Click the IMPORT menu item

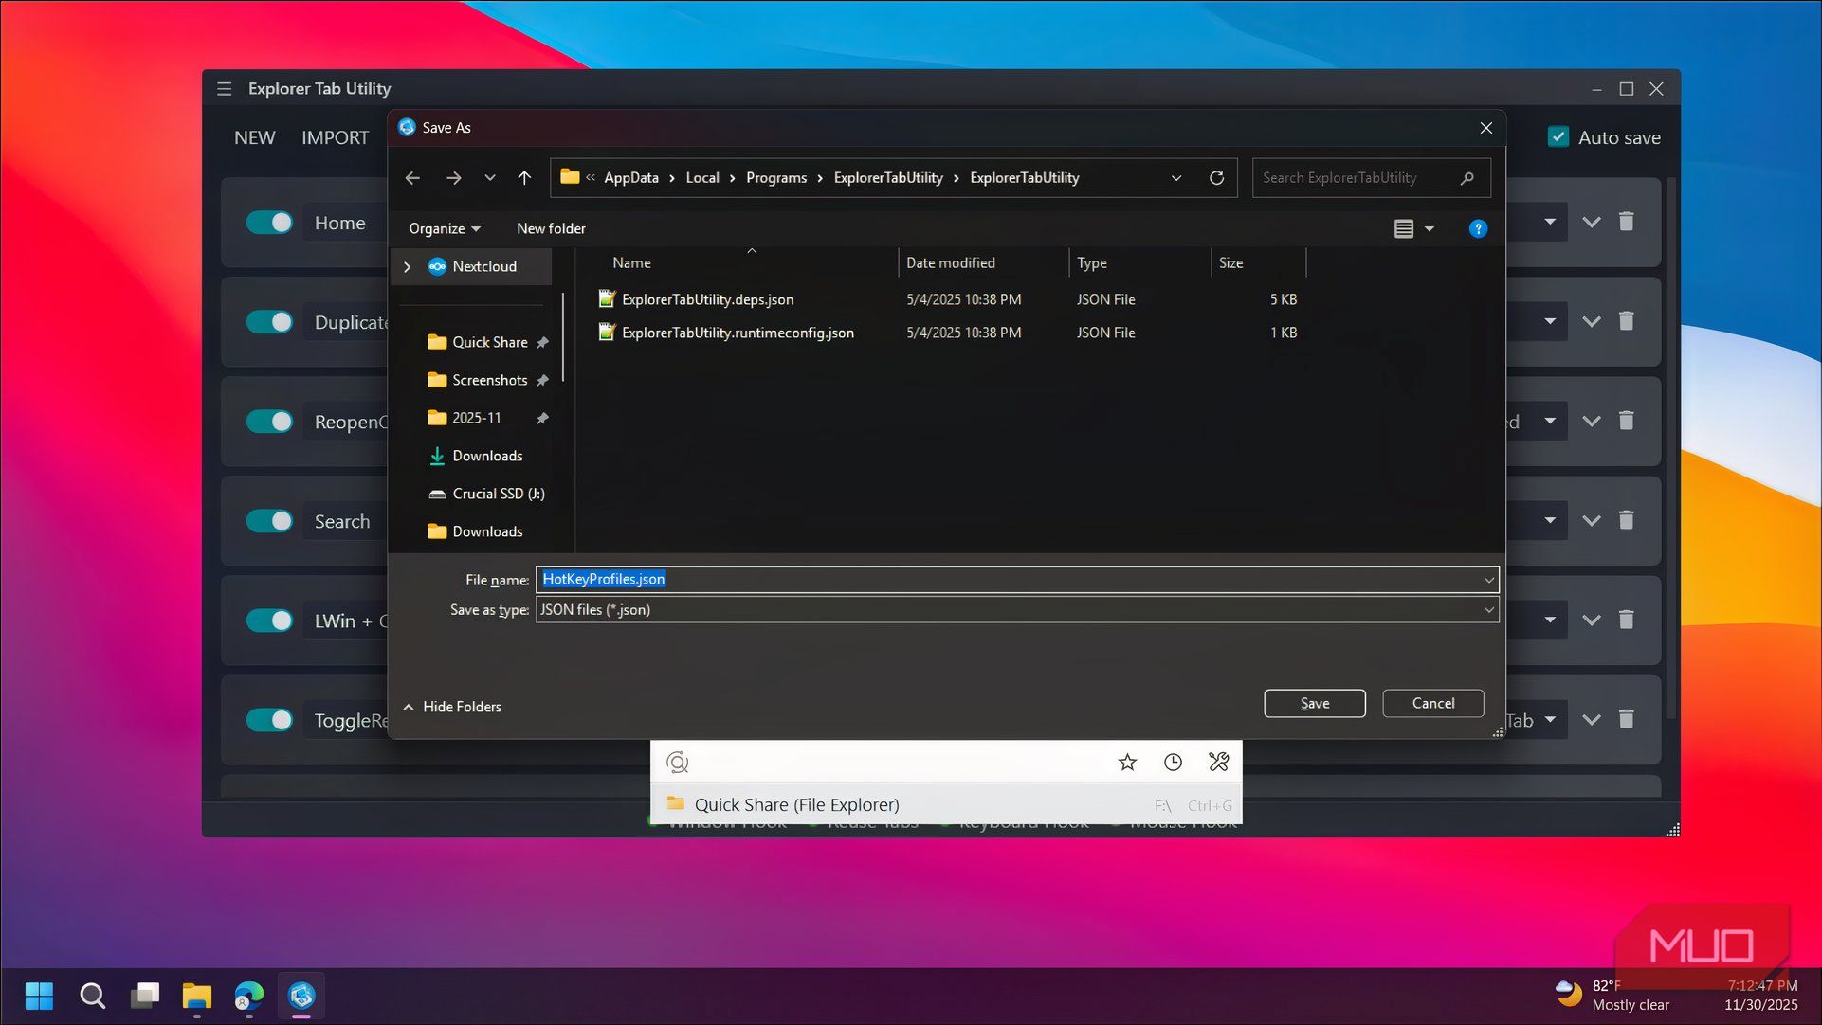(335, 137)
